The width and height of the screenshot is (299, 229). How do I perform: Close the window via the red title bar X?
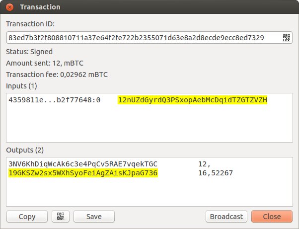click(x=9, y=7)
